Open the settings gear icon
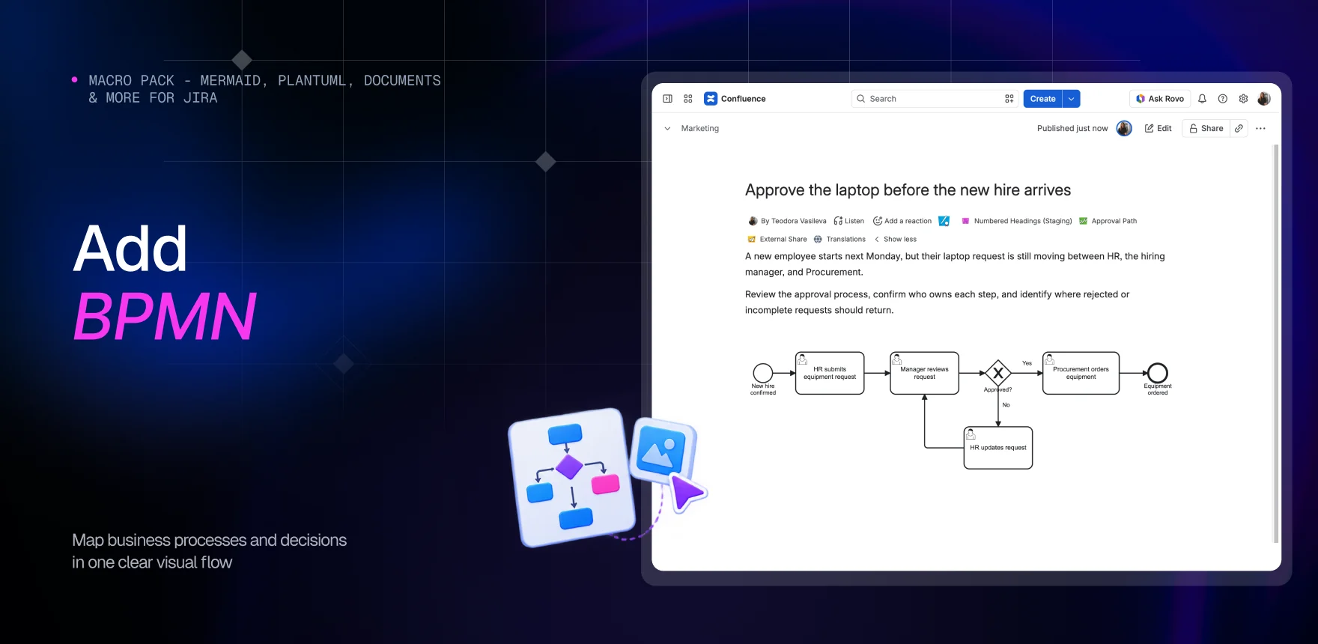1318x644 pixels. (1243, 99)
